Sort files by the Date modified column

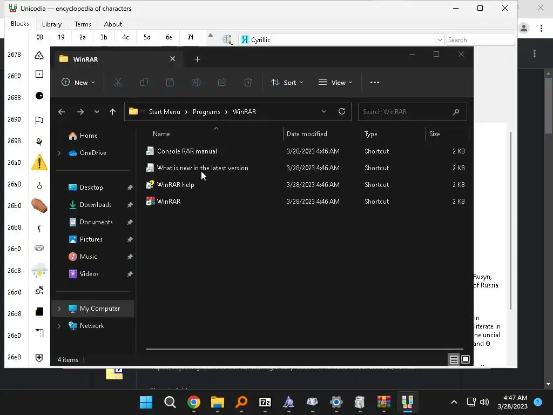click(322, 134)
